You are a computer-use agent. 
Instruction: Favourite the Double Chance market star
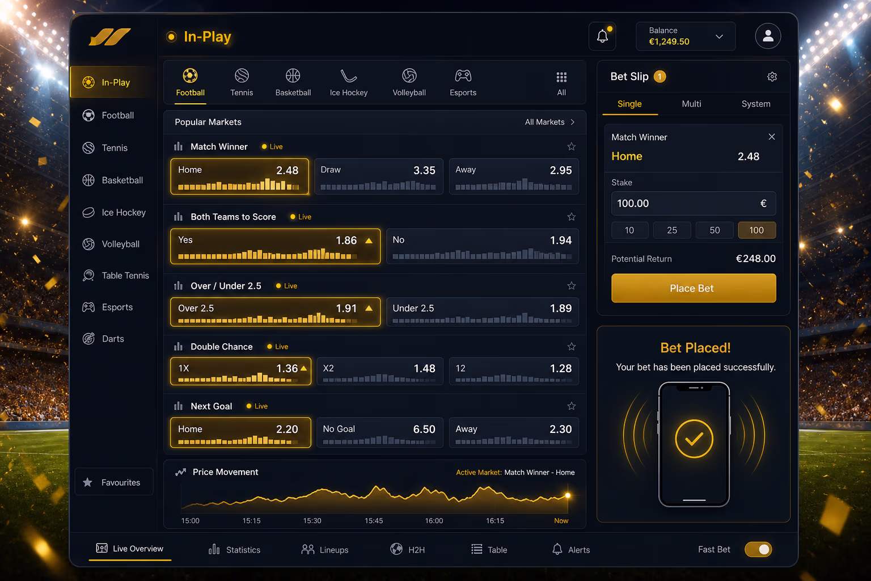(x=571, y=346)
